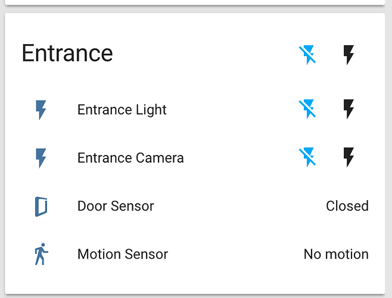
Task: Click the Motion Sensor walking person icon
Action: tap(41, 254)
